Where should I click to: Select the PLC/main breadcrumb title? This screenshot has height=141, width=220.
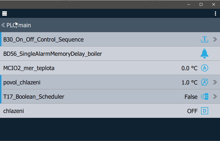click(19, 25)
